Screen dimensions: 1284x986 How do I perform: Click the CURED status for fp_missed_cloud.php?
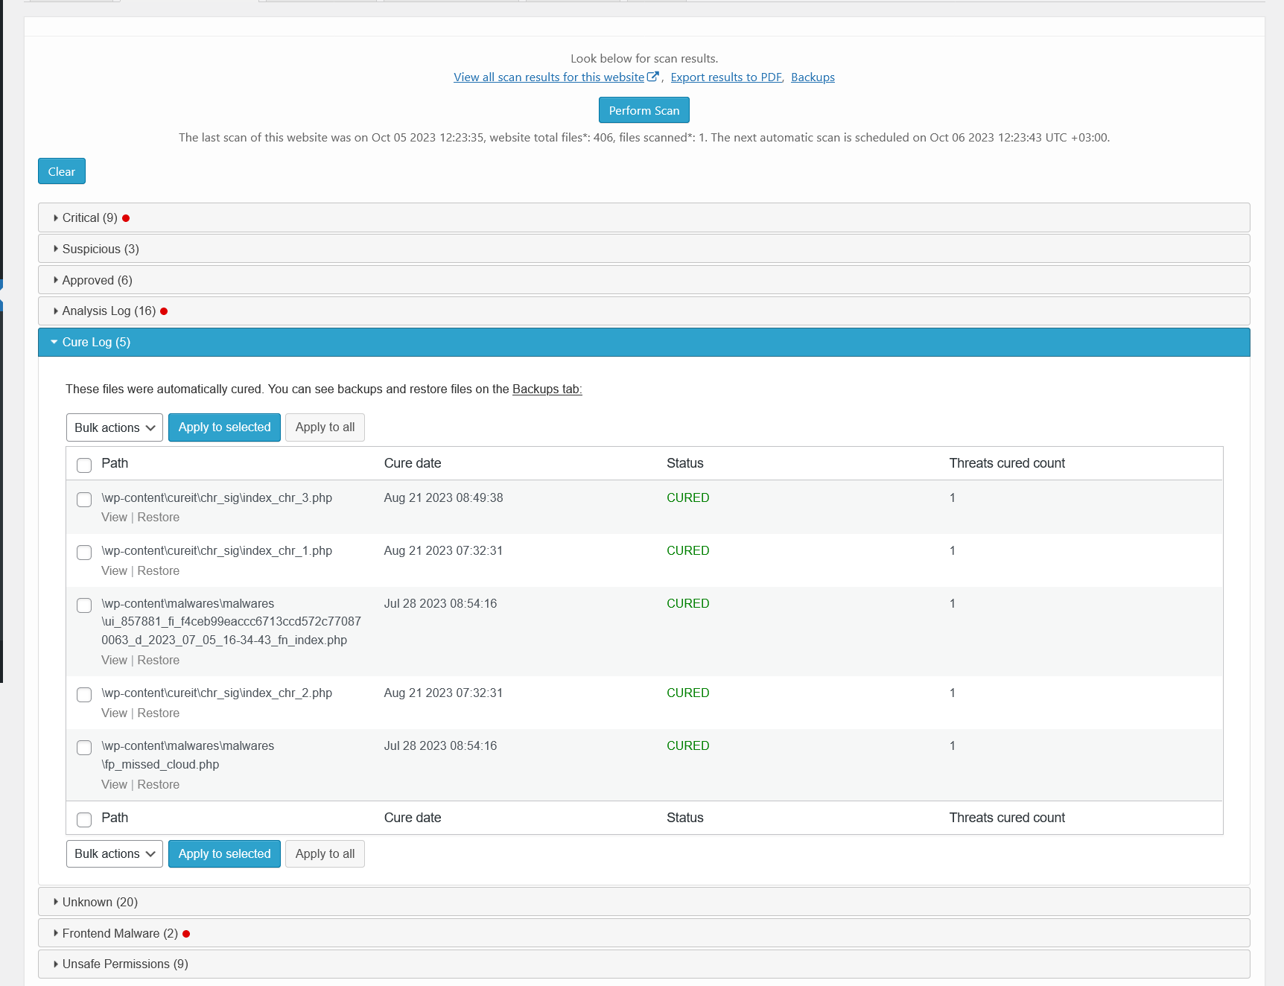pyautogui.click(x=688, y=745)
